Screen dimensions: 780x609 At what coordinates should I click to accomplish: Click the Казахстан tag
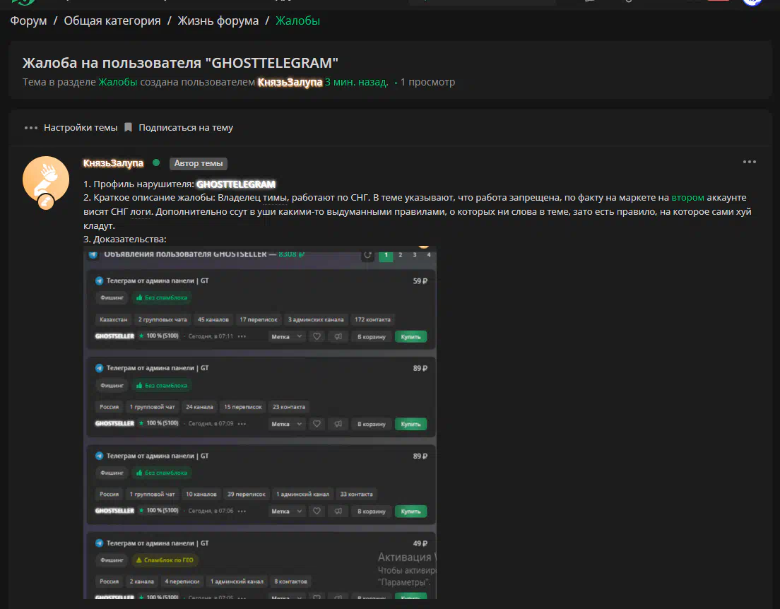114,319
